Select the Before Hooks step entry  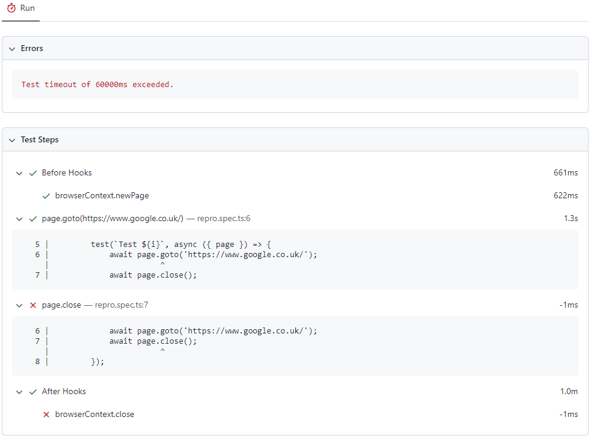point(66,172)
